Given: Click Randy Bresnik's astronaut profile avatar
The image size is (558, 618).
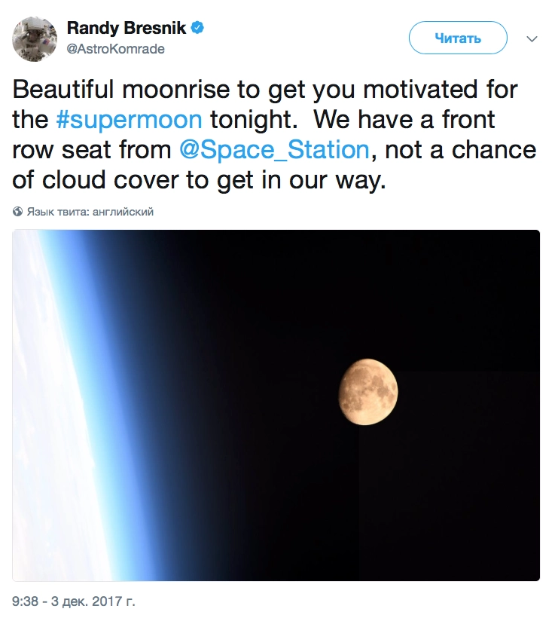Looking at the screenshot, I should pyautogui.click(x=36, y=38).
